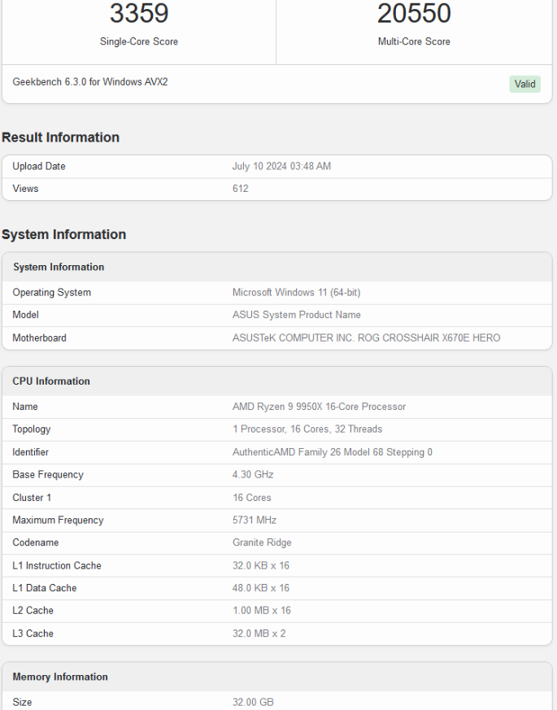Click 'Microsoft Windows 11 (64-bit)' value
Image resolution: width=557 pixels, height=710 pixels.
pyautogui.click(x=297, y=292)
